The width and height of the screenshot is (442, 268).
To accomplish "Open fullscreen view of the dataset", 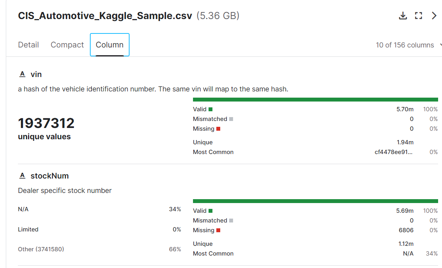I will (x=419, y=16).
